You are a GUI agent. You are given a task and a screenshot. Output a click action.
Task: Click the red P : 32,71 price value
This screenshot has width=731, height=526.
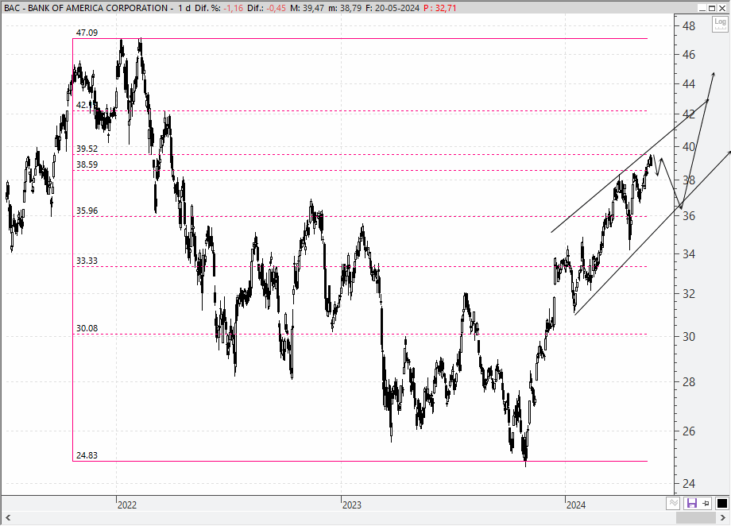[x=440, y=8]
